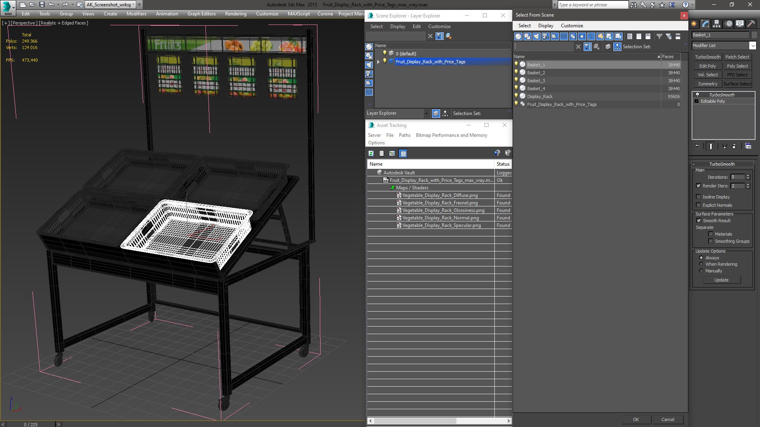Click the Edit Poly modifier button
760x427 pixels.
[707, 66]
